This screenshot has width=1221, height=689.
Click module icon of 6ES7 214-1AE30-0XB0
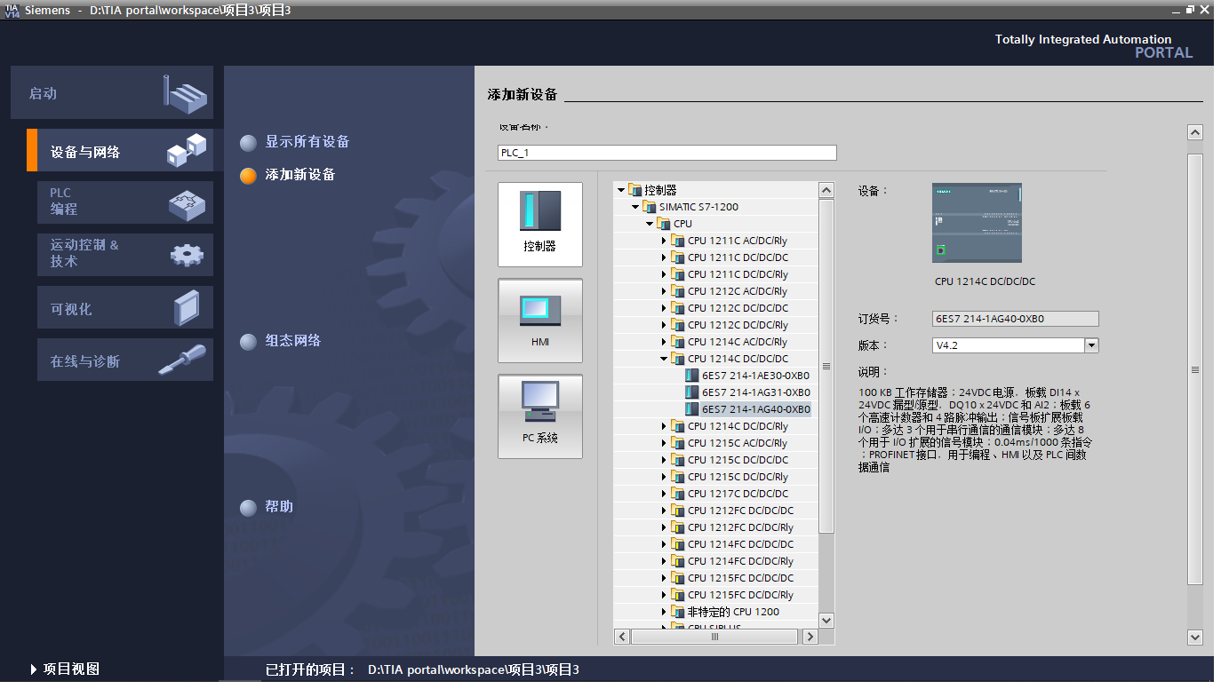tap(692, 376)
